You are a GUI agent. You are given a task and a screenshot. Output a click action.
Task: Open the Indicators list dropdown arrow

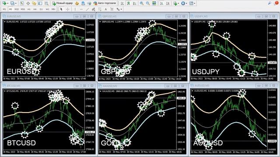[178, 3]
